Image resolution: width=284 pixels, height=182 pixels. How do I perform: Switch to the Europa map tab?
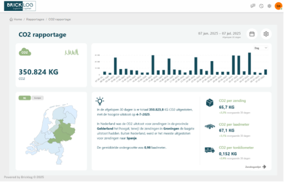click(38, 98)
